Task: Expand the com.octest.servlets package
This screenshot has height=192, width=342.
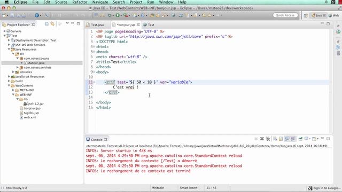Action: [x=18, y=68]
